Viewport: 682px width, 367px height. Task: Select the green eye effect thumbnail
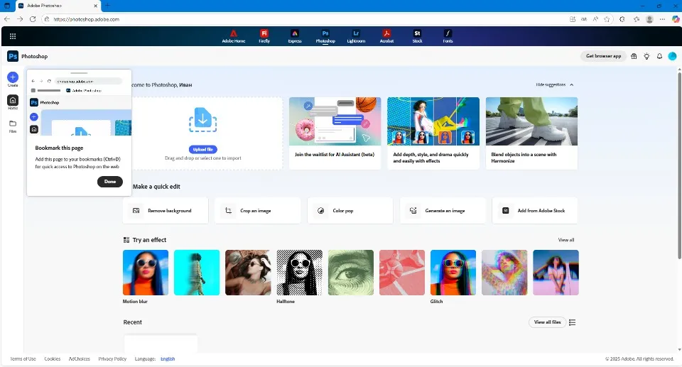[350, 273]
